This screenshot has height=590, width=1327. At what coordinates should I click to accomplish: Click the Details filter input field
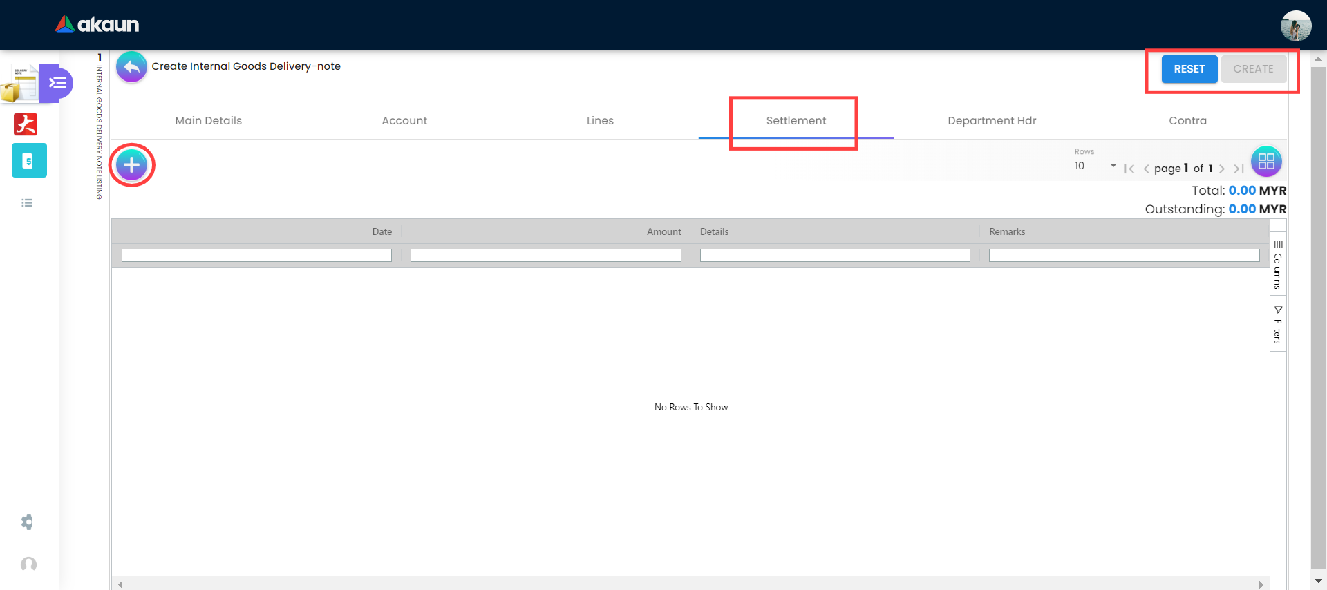(x=835, y=256)
